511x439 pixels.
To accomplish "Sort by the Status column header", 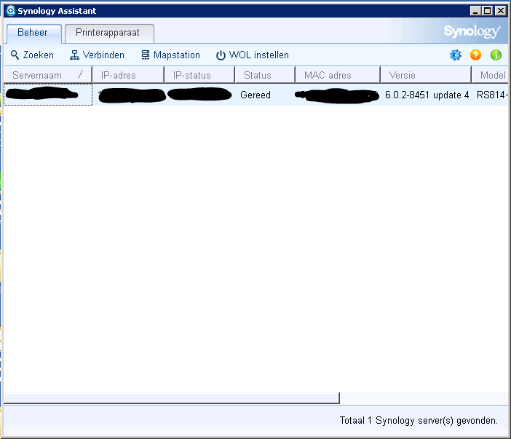I will [265, 75].
